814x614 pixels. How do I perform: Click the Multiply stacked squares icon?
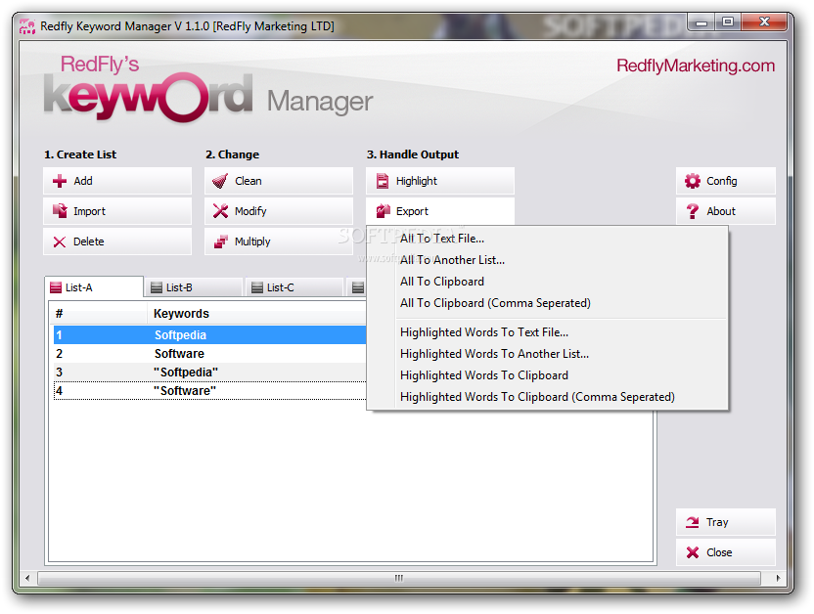click(x=221, y=241)
